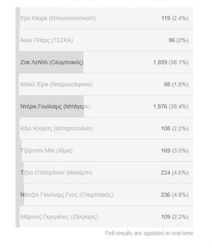
Task: Click the 109 (2.2%) vote result
Action: (175, 217)
